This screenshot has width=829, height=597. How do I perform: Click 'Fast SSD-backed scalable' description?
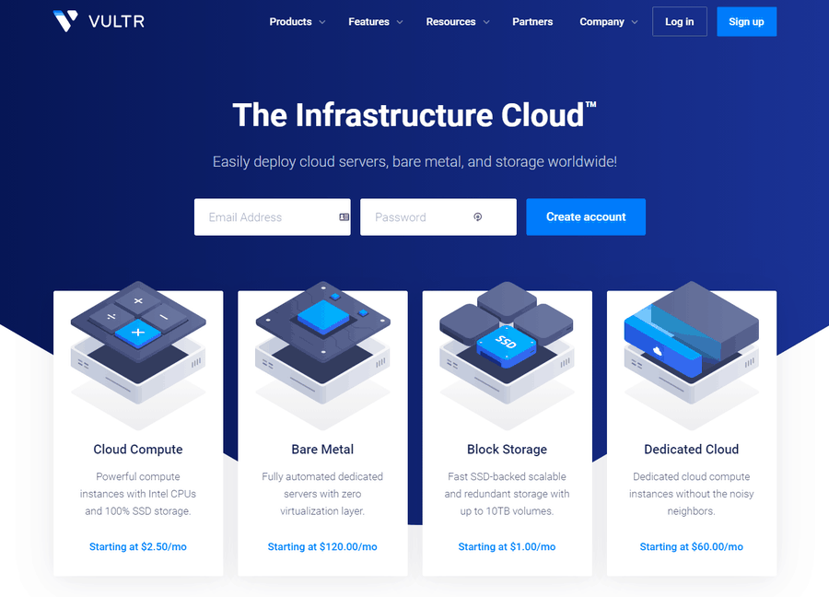click(x=507, y=494)
